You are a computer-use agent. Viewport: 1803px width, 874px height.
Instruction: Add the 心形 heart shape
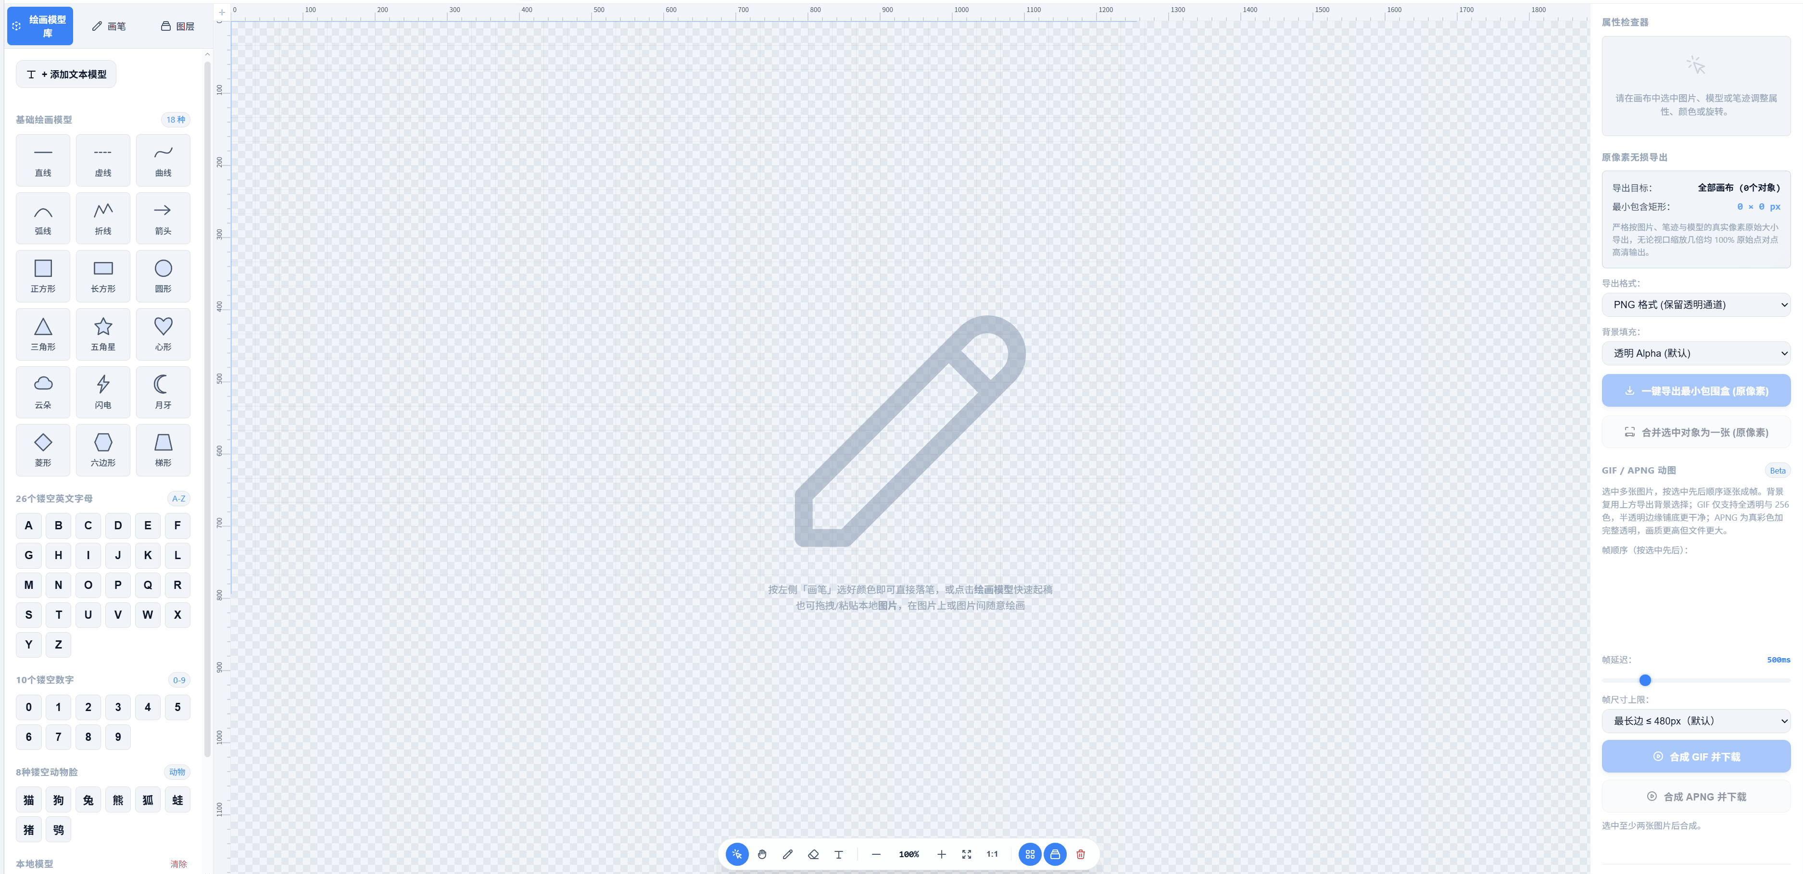pyautogui.click(x=163, y=335)
